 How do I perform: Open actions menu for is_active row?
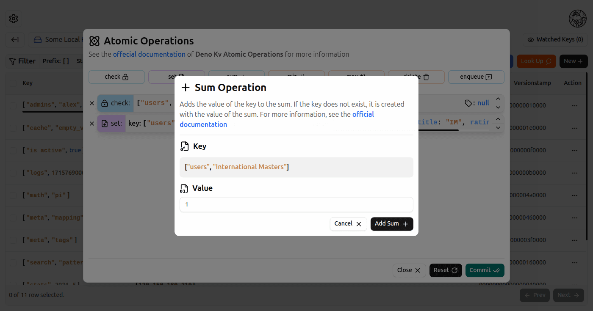[575, 150]
